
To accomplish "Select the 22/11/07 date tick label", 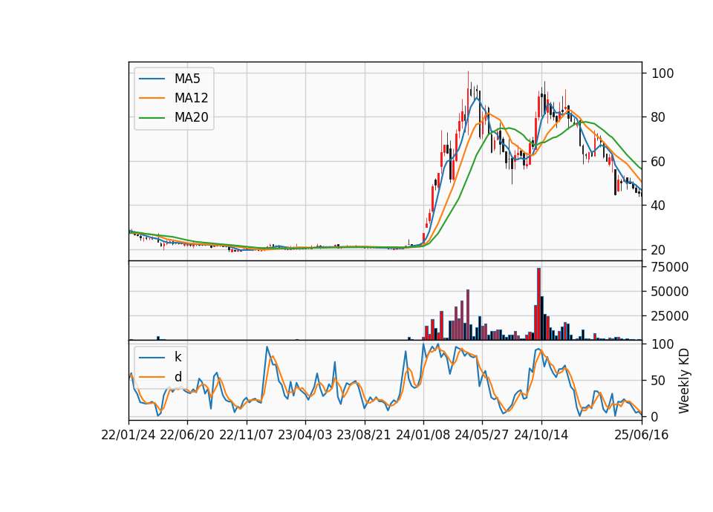I will point(247,435).
